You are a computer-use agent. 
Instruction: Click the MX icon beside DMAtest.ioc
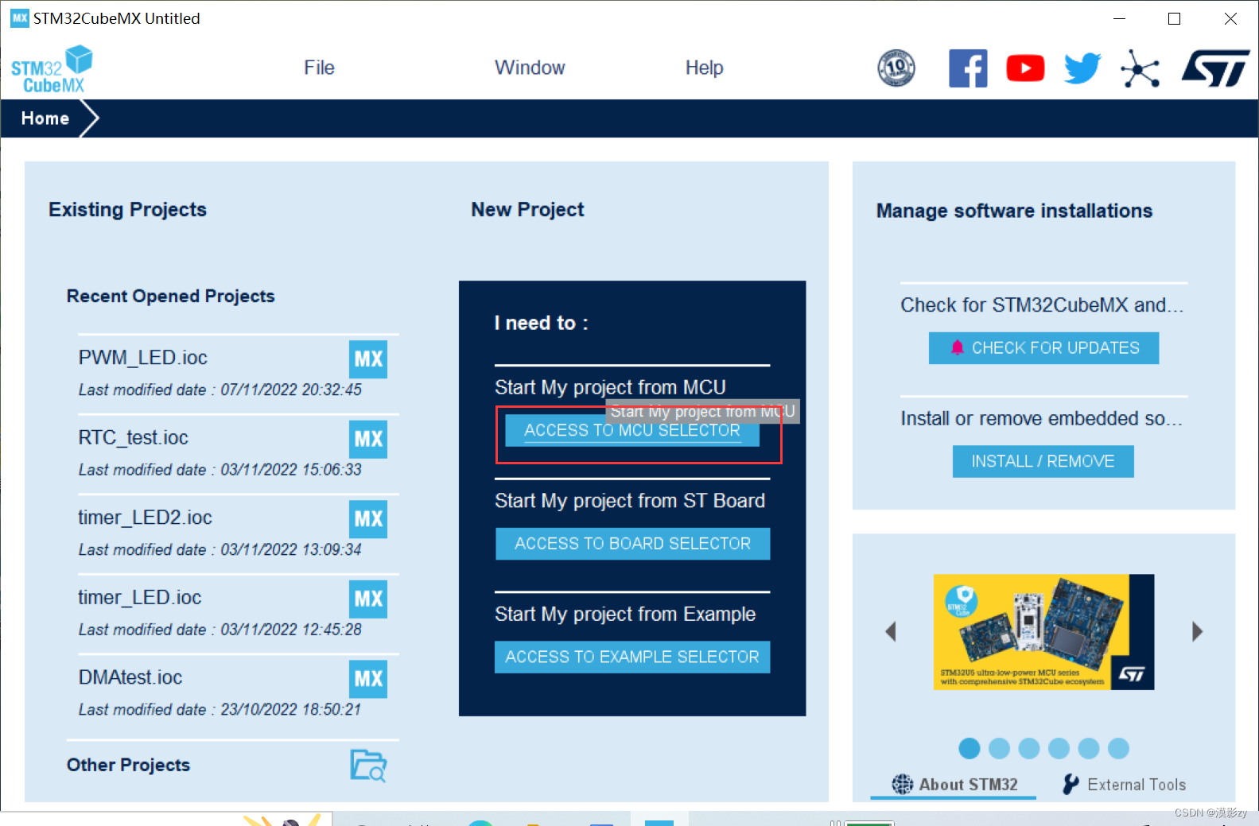click(x=368, y=679)
